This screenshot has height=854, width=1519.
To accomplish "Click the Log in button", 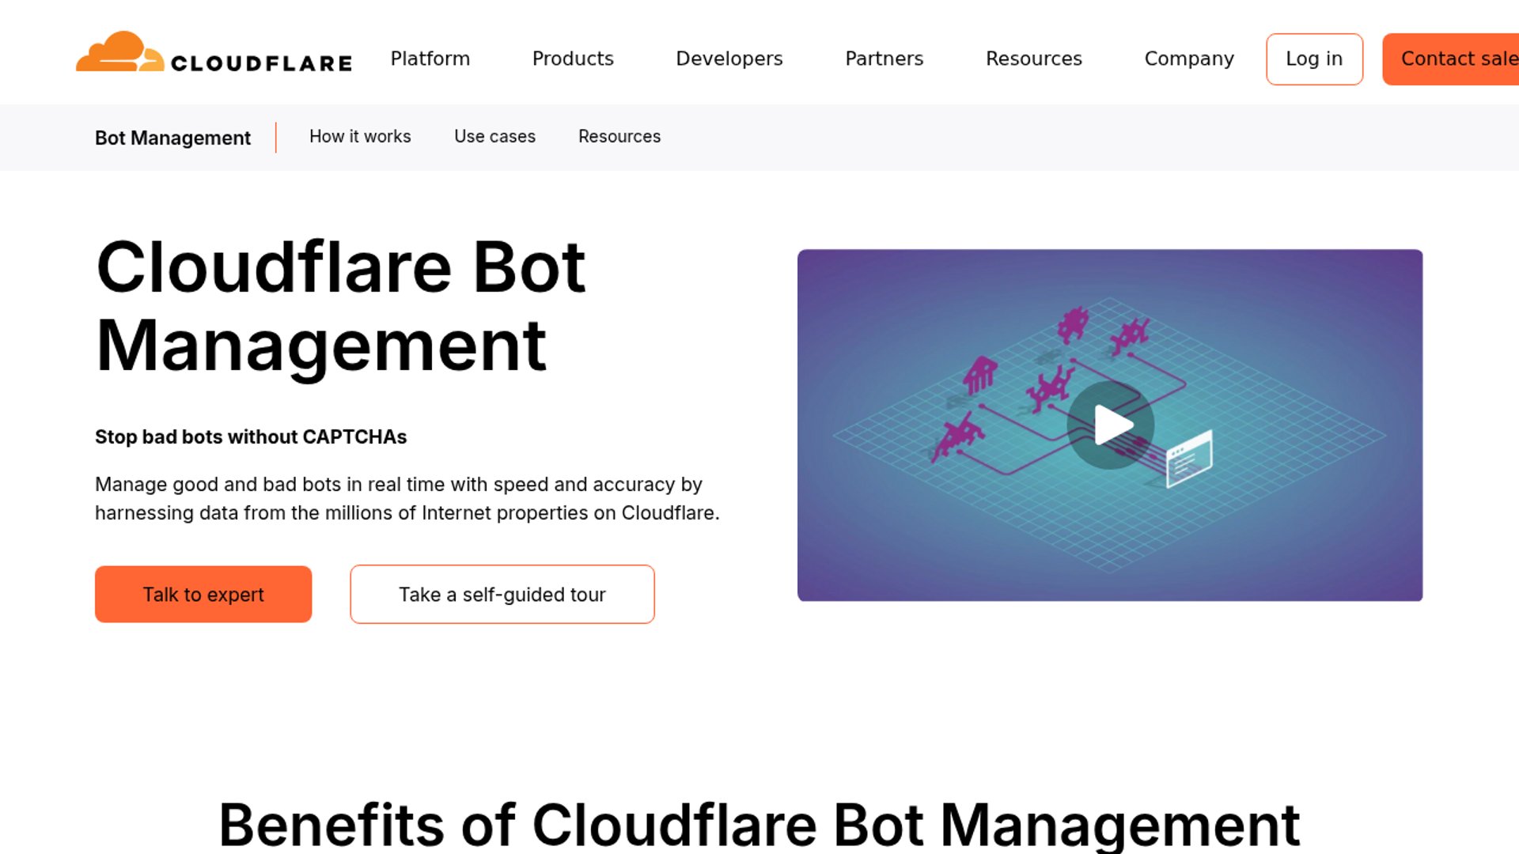I will [1313, 59].
